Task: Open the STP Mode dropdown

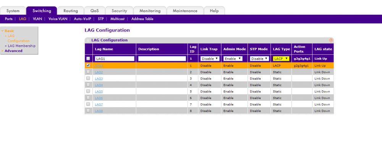Action: click(x=259, y=59)
